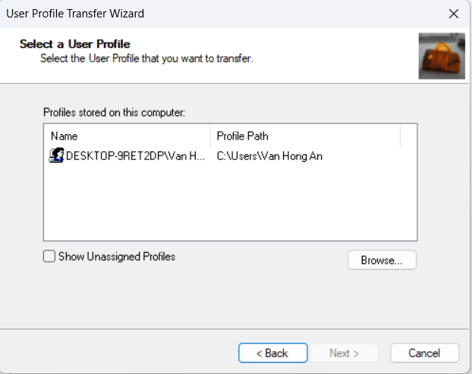This screenshot has width=472, height=374.
Task: Close the User Profile Transfer Wizard window
Action: pyautogui.click(x=454, y=14)
